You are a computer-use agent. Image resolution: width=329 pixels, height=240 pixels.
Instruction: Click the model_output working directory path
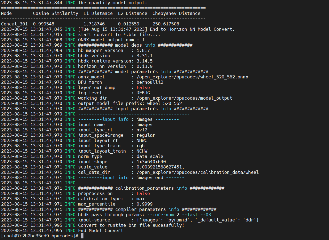click(184, 98)
